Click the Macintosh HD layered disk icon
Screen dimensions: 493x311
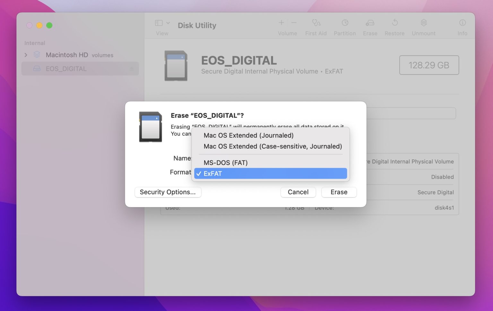click(37, 55)
